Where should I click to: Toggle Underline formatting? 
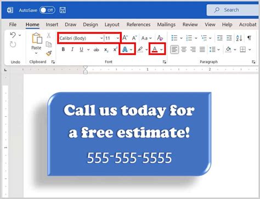tap(81, 49)
